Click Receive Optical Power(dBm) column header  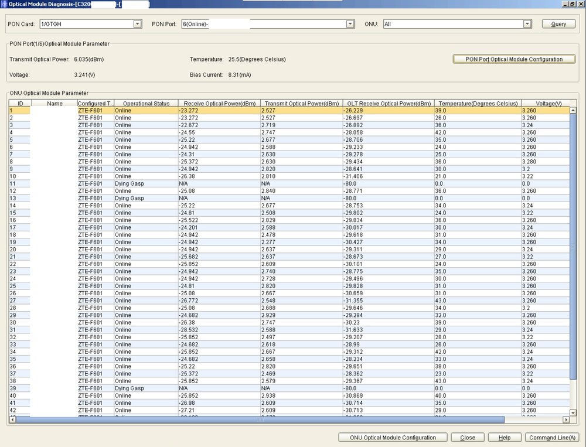(x=219, y=104)
